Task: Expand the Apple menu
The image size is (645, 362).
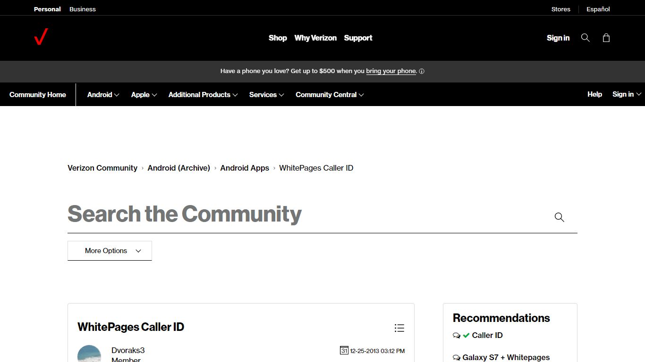Action: coord(144,94)
